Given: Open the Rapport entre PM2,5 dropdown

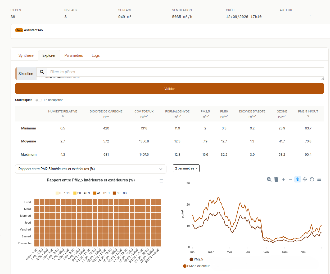Looking at the screenshot, I should (91, 169).
